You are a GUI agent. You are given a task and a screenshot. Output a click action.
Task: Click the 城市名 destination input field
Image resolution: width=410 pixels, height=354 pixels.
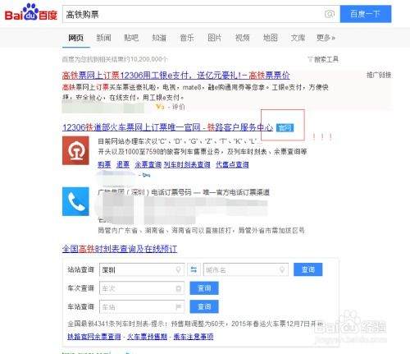click(x=246, y=270)
